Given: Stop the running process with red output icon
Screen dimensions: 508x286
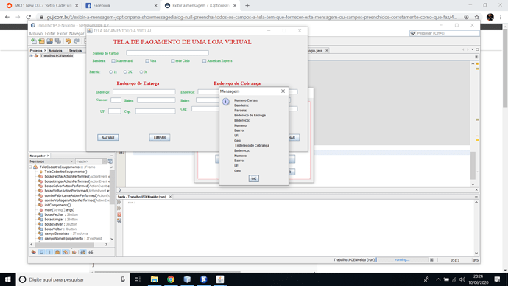Looking at the screenshot, I should click(x=119, y=214).
